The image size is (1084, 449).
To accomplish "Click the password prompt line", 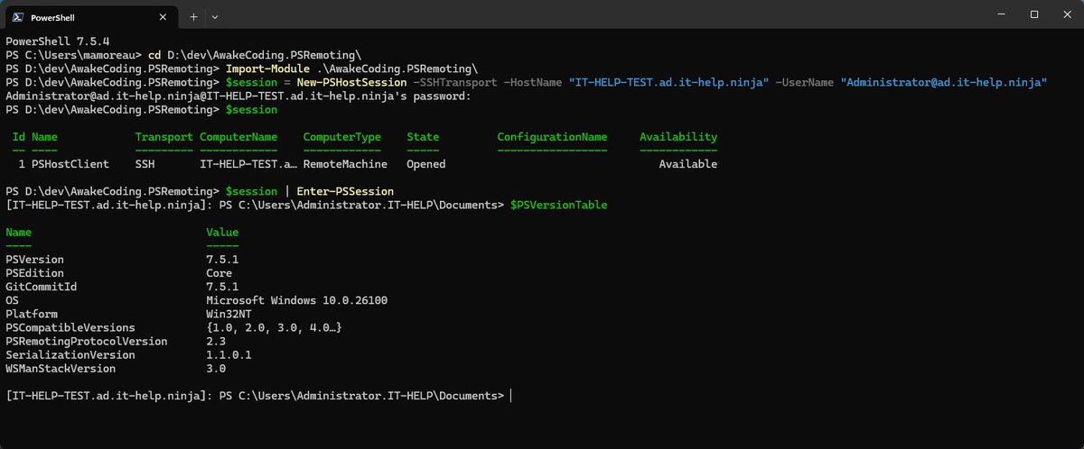I will click(x=238, y=96).
